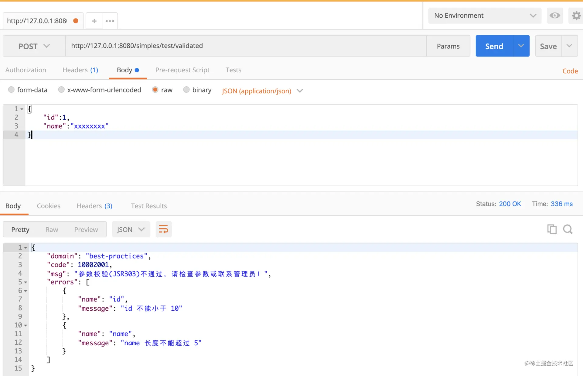Open response Headers (3) tab
The image size is (583, 376).
click(x=94, y=206)
